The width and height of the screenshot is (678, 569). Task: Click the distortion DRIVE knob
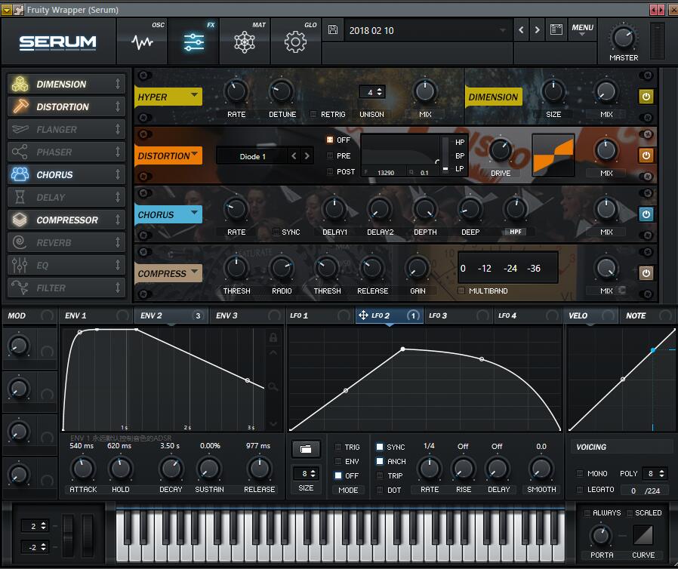coord(501,150)
